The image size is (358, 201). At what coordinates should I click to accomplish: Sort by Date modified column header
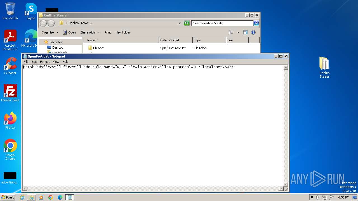(176, 40)
